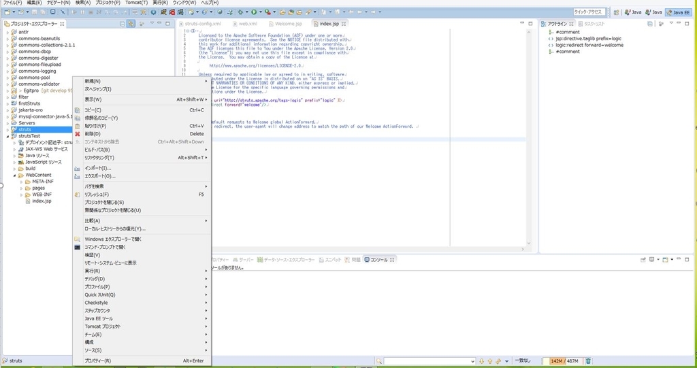697x368 pixels.
Task: Select インポート(I)... in the context menu
Action: (x=142, y=168)
